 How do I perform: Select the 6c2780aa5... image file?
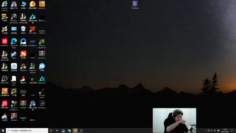[x=32, y=42]
